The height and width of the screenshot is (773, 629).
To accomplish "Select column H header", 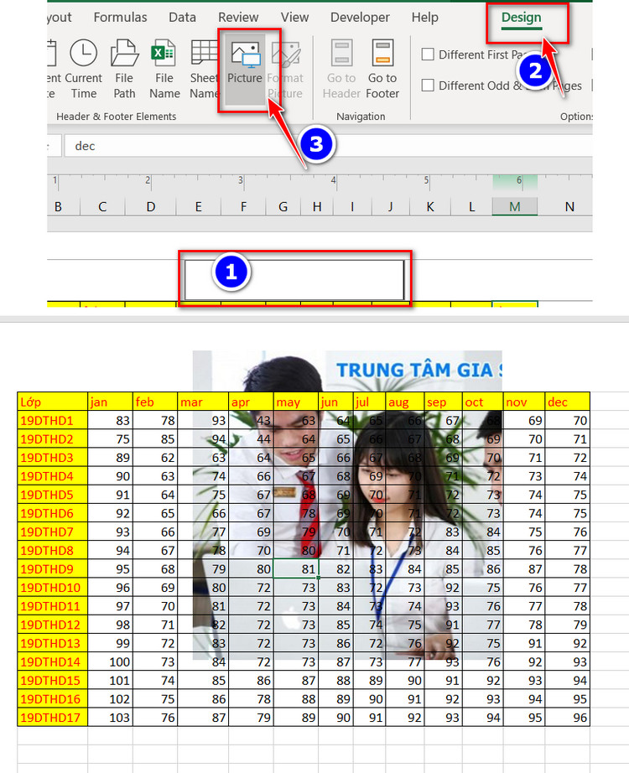I will pyautogui.click(x=317, y=206).
